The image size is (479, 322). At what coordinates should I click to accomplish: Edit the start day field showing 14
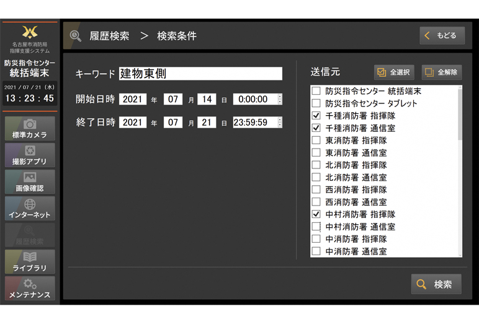click(207, 99)
